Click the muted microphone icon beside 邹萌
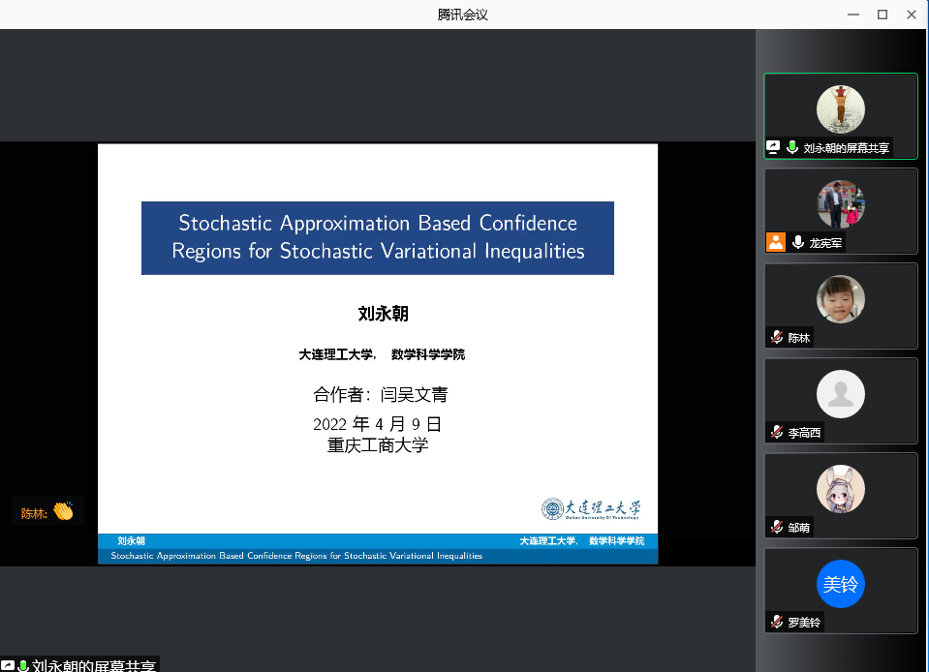 pyautogui.click(x=776, y=528)
